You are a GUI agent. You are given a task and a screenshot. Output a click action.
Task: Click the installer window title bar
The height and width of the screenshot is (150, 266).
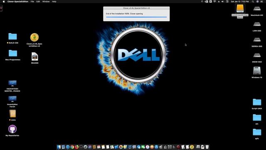136,8
